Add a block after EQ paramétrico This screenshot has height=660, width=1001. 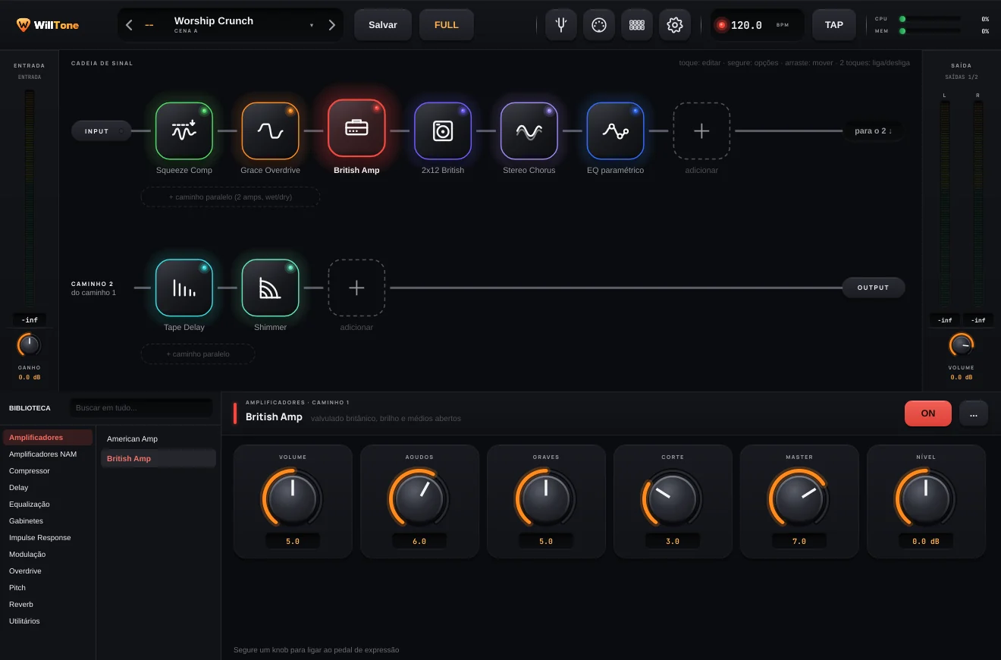(x=701, y=131)
